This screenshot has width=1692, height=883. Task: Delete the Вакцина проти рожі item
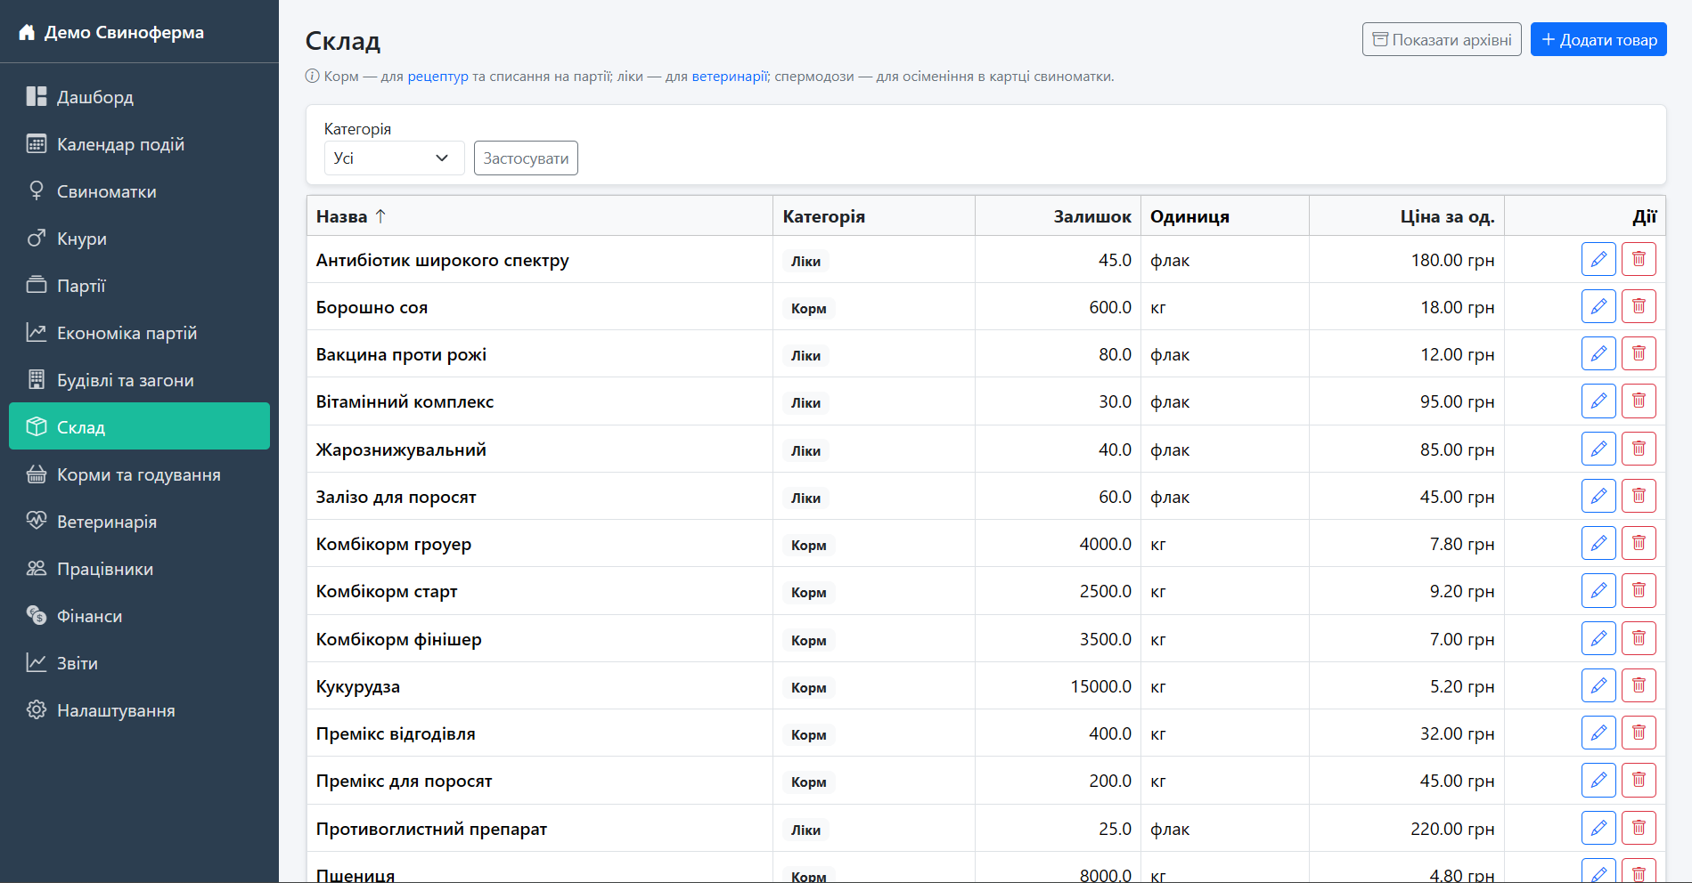click(1639, 354)
